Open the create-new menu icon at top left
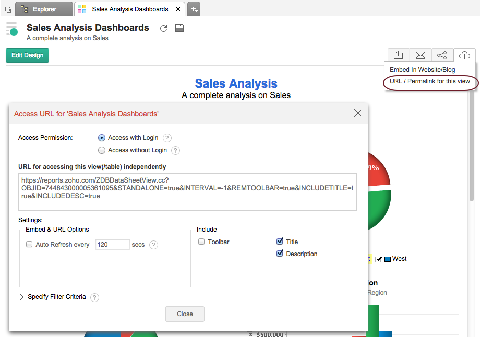This screenshot has height=337, width=481. (x=11, y=29)
